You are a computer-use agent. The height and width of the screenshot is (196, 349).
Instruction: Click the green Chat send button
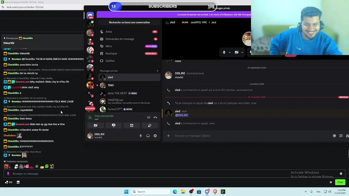(x=340, y=182)
